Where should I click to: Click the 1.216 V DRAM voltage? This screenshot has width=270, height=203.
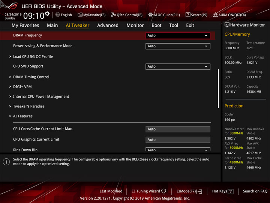tap(230, 92)
